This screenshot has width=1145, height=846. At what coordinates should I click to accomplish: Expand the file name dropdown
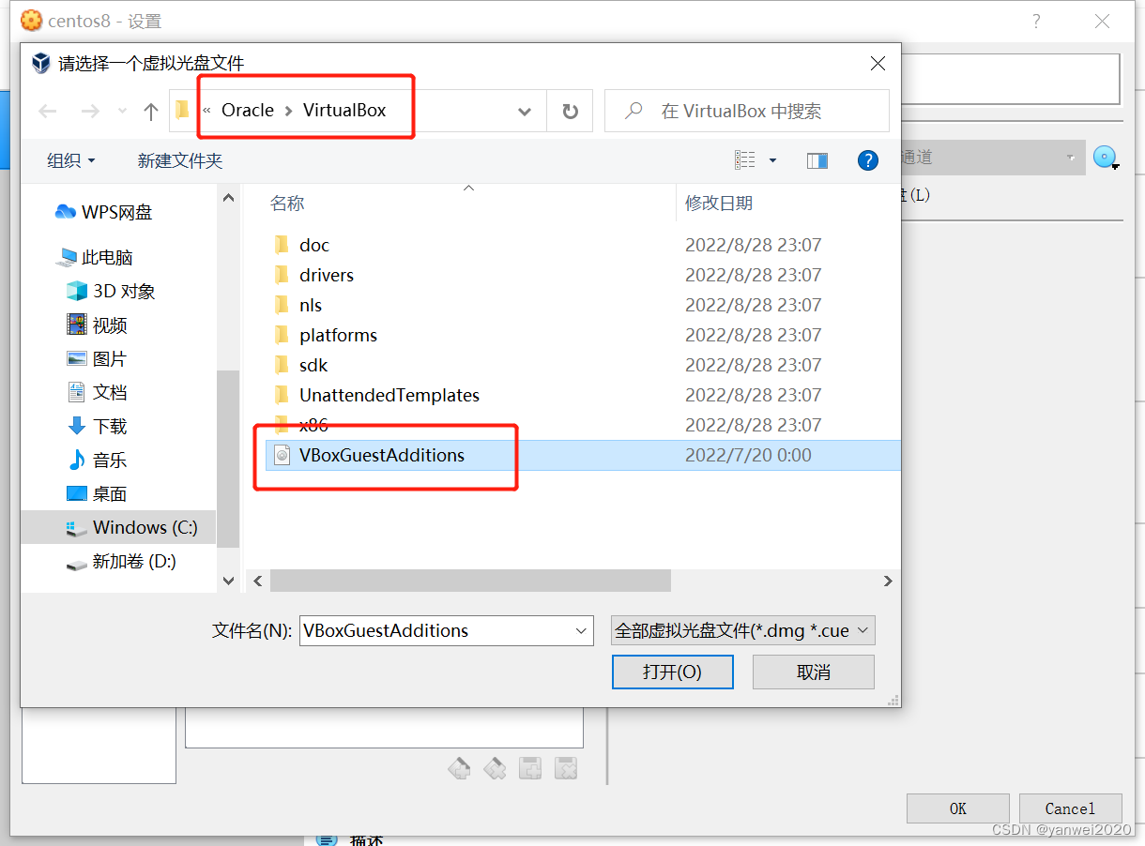pos(581,630)
